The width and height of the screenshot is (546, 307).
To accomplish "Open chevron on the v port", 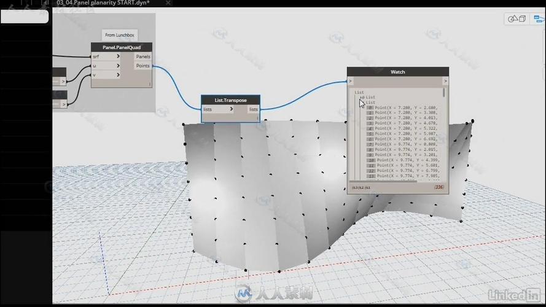I will (x=118, y=75).
